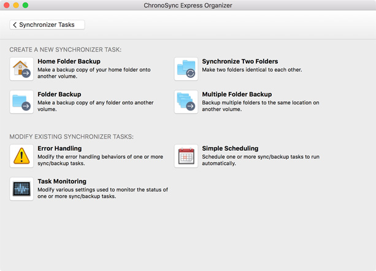Close the ChronoSync Express Organizer window
This screenshot has width=376, height=271.
[x=7, y=6]
